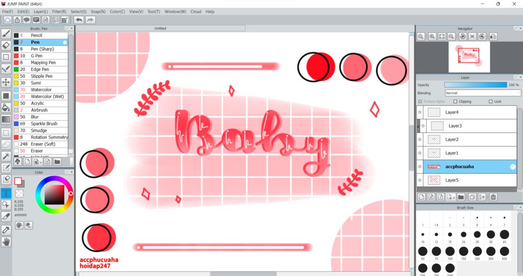Enable the Clipping checkbox
Screen dimensions: 523x276
pyautogui.click(x=455, y=101)
